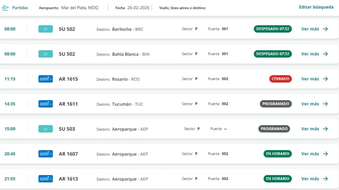Click Aerolíneas Argentinas logo for AR 1611
This screenshot has height=190, width=339.
point(45,104)
